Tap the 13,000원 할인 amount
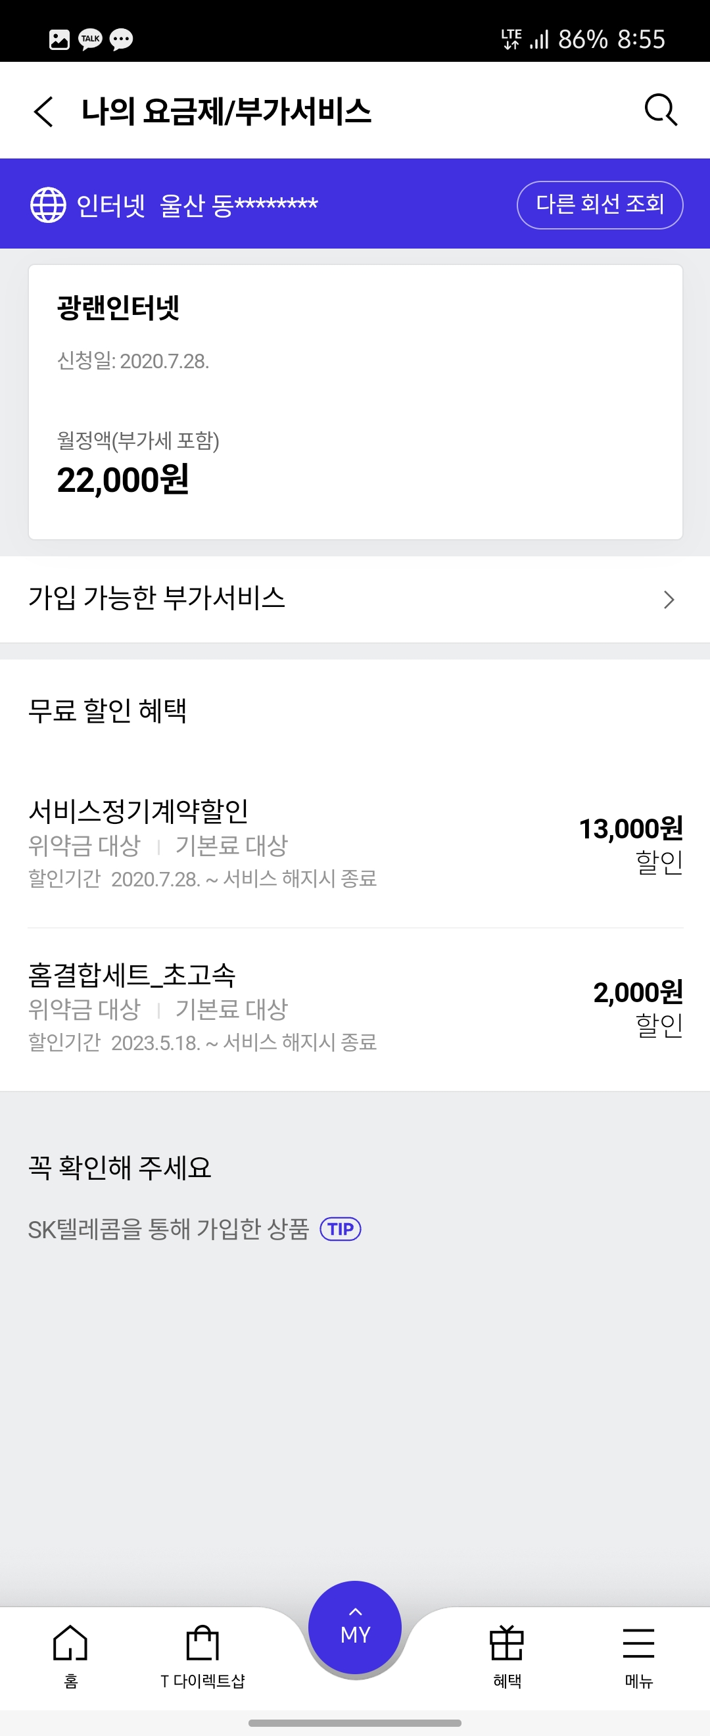Image resolution: width=710 pixels, height=1736 pixels. click(x=630, y=843)
